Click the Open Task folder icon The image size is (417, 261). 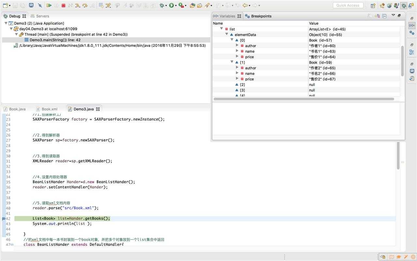pos(199,6)
